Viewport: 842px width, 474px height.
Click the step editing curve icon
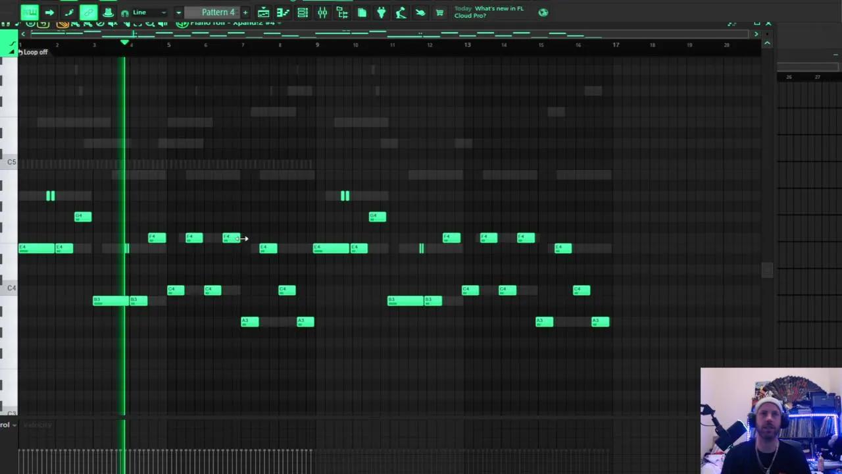[x=69, y=12]
